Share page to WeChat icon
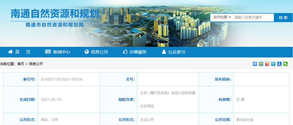This screenshot has height=125, width=293. click(x=285, y=64)
